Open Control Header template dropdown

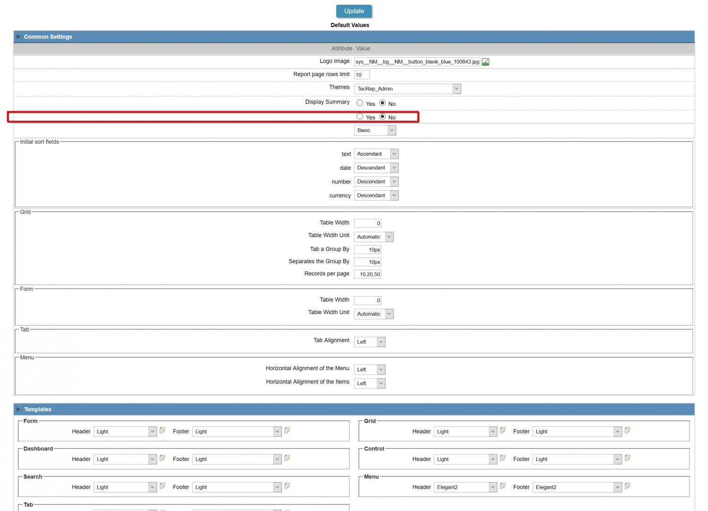coord(465,459)
